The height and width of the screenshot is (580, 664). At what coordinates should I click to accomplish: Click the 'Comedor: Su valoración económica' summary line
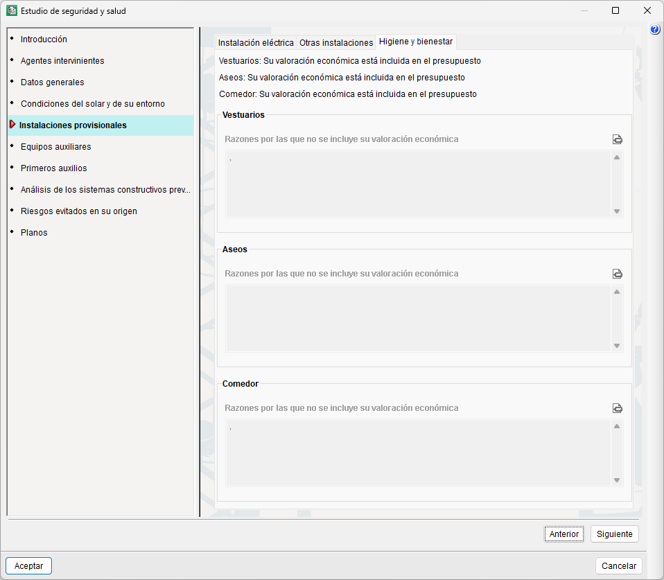pyautogui.click(x=348, y=94)
